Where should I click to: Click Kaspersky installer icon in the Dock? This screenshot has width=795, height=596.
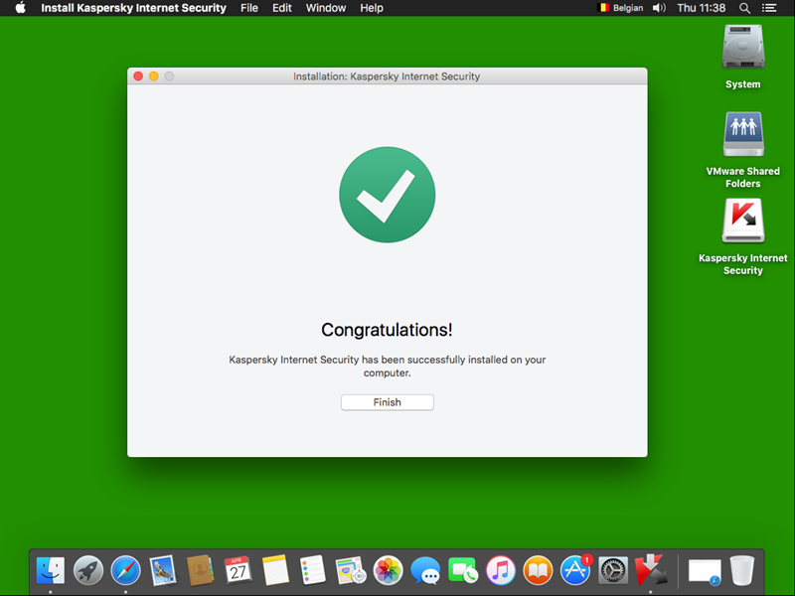tap(650, 570)
